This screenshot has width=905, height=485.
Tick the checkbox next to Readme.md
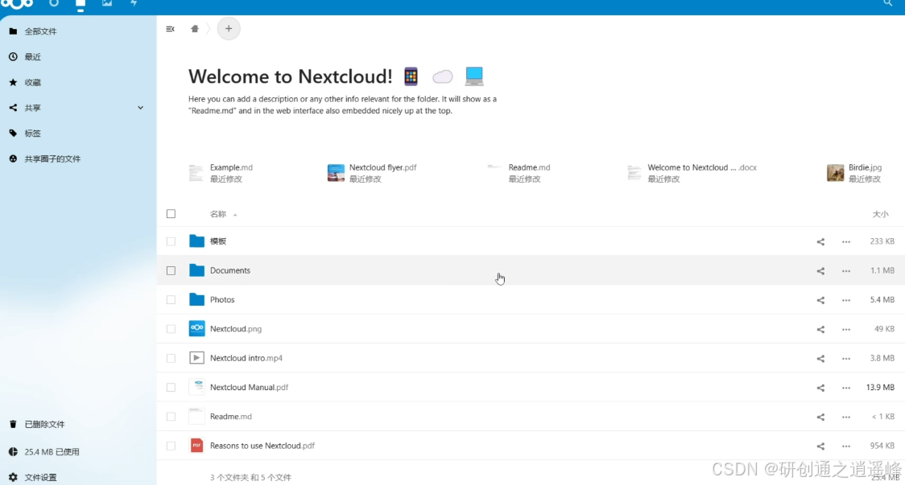click(x=171, y=416)
